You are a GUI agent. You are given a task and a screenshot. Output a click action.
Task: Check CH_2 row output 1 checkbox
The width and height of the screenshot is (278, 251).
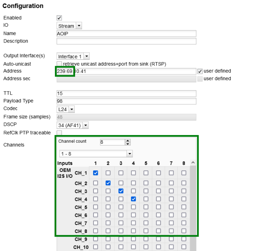[96, 183]
